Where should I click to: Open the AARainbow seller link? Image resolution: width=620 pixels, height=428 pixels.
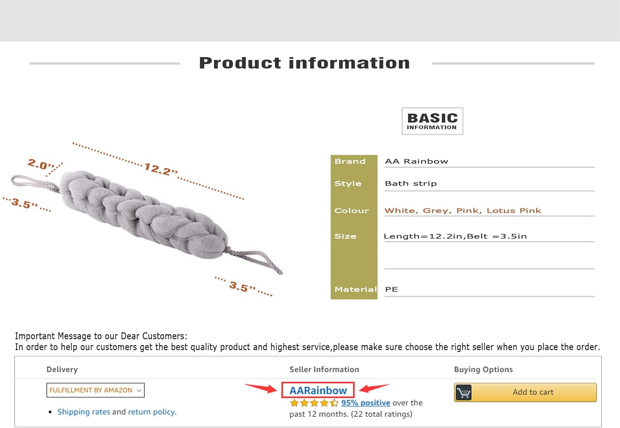(318, 390)
